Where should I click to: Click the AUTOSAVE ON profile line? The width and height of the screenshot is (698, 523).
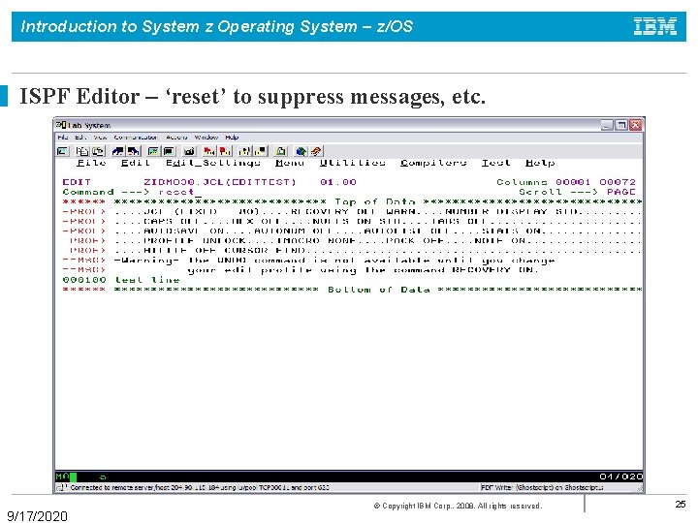352,231
